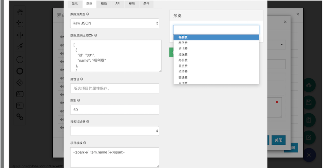
Task: Choose the space tool in palette
Action: tap(20, 35)
